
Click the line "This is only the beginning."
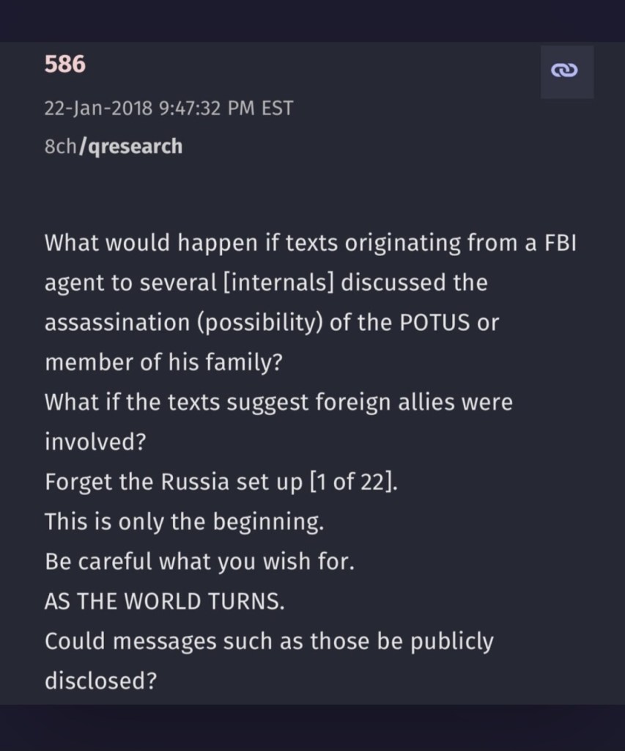click(x=184, y=521)
